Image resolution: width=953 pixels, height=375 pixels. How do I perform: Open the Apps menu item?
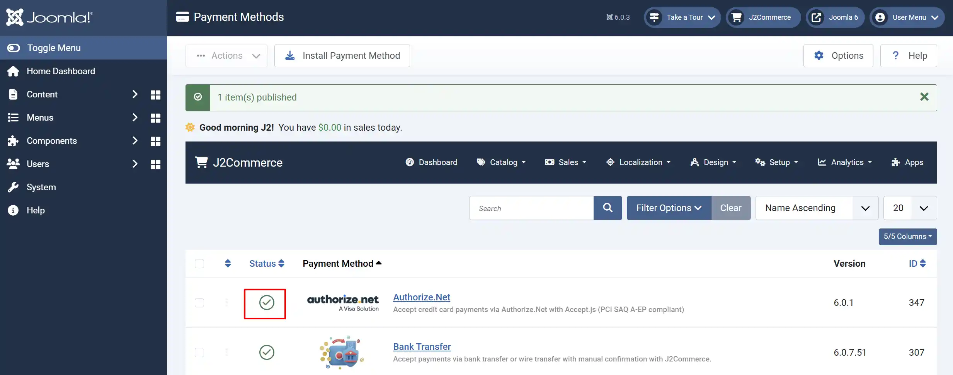(x=907, y=162)
